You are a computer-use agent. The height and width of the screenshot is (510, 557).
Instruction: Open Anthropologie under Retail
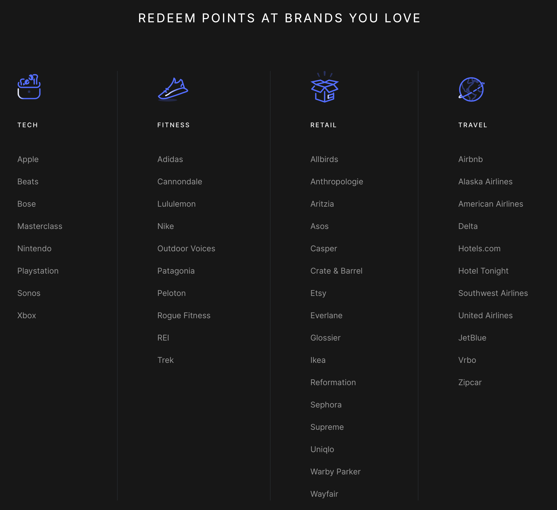coord(337,182)
